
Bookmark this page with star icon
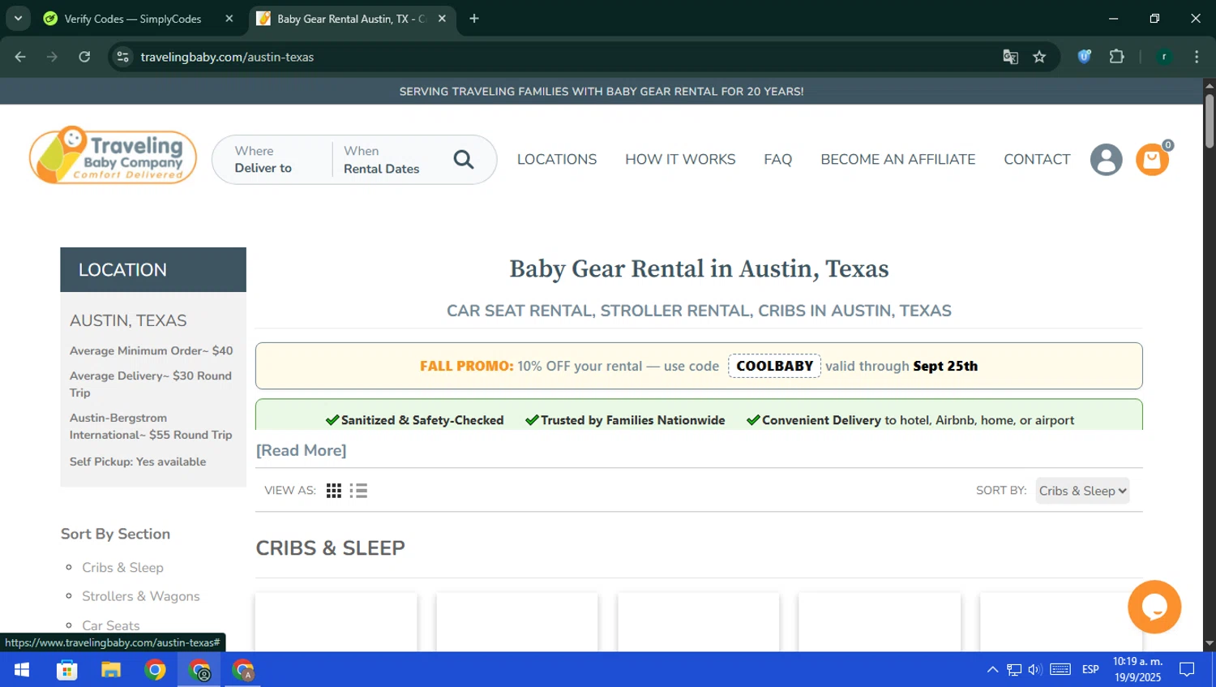tap(1039, 57)
